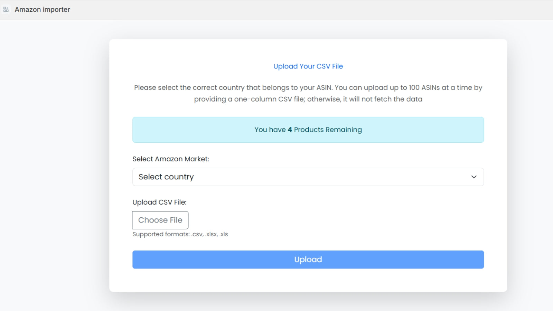Expand the country list using the chevron arrow

(474, 177)
